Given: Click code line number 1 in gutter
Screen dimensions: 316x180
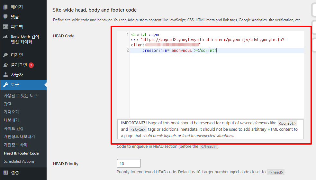Looking at the screenshot, I should [128, 34].
